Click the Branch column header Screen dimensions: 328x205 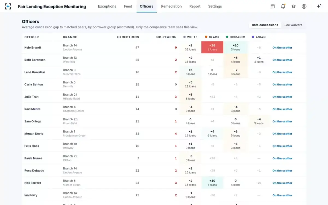[70, 37]
